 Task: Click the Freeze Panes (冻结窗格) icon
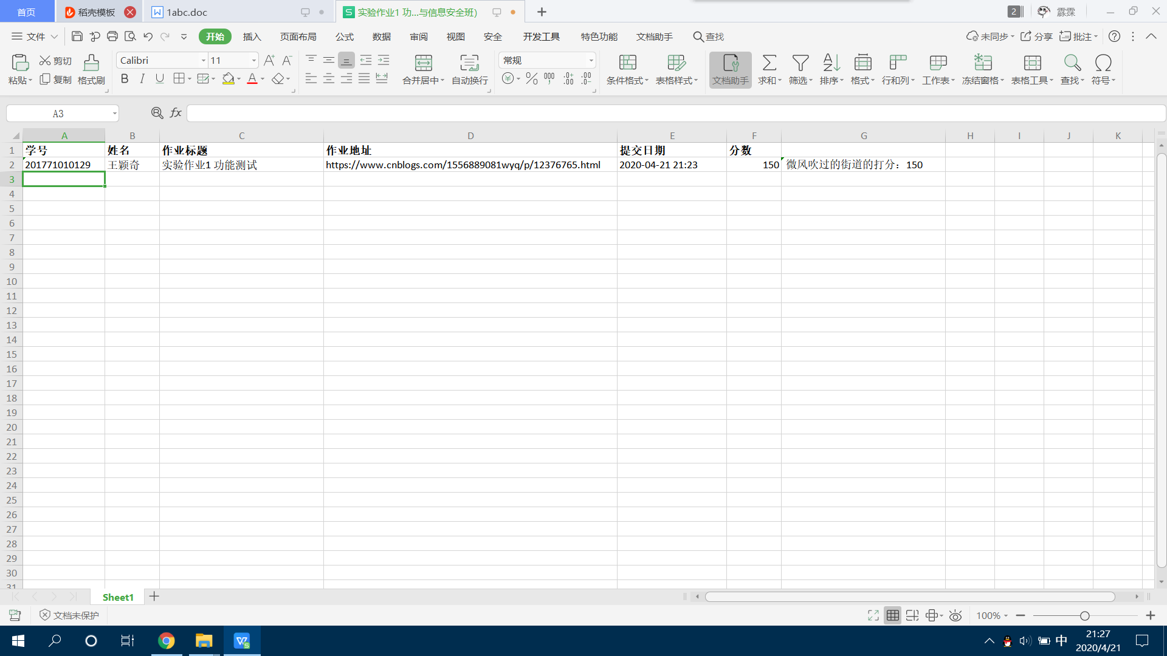982,63
